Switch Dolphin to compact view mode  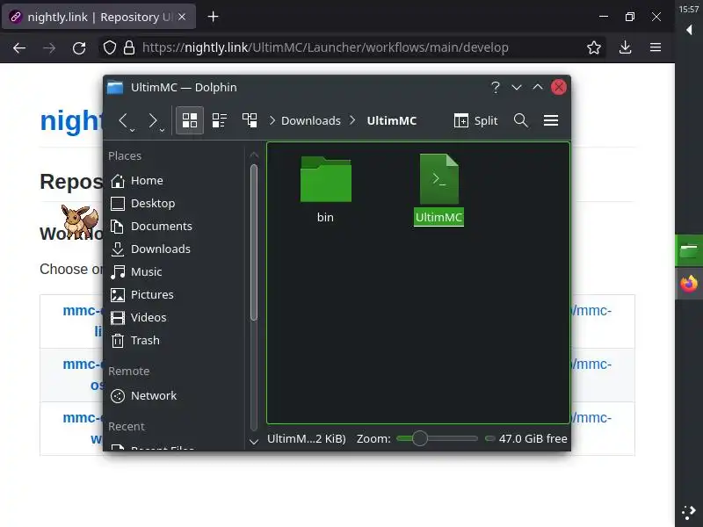click(x=219, y=120)
